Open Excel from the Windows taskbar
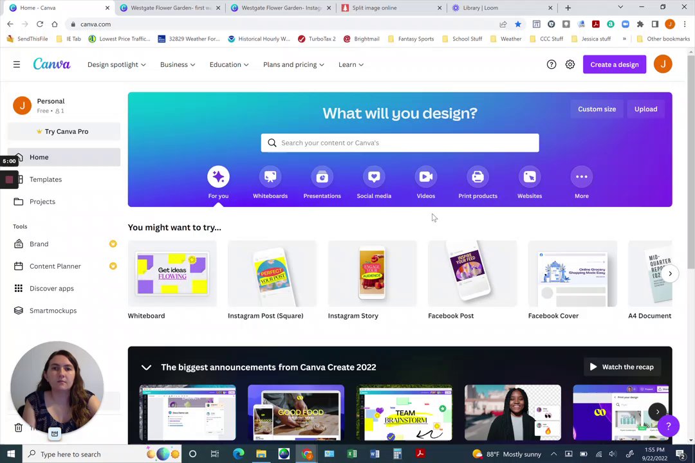The width and height of the screenshot is (695, 463). coord(352,454)
